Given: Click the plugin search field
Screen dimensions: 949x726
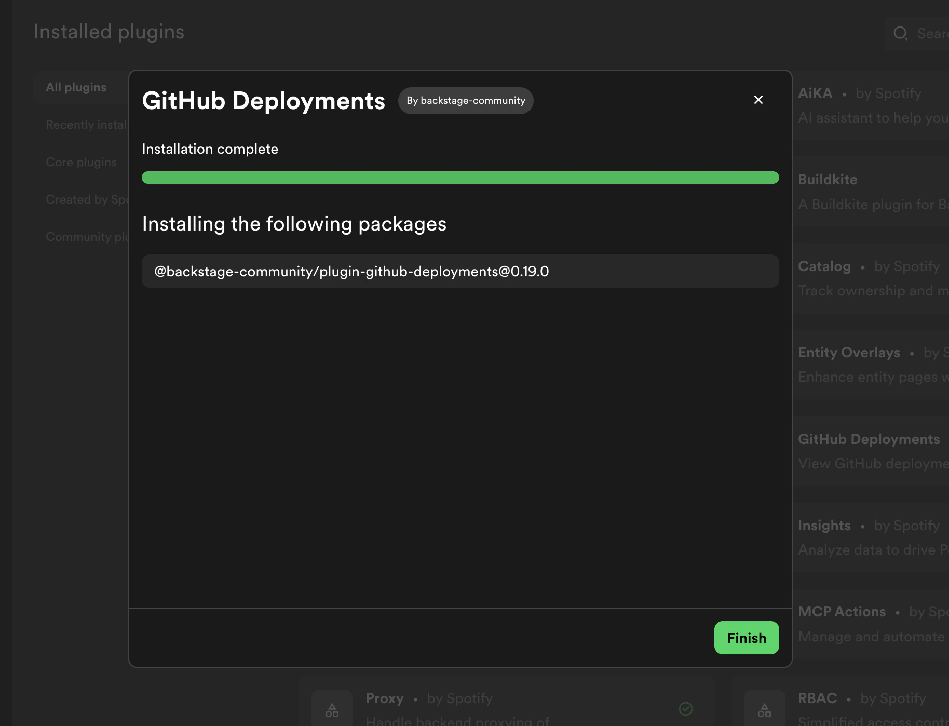Looking at the screenshot, I should click(917, 34).
